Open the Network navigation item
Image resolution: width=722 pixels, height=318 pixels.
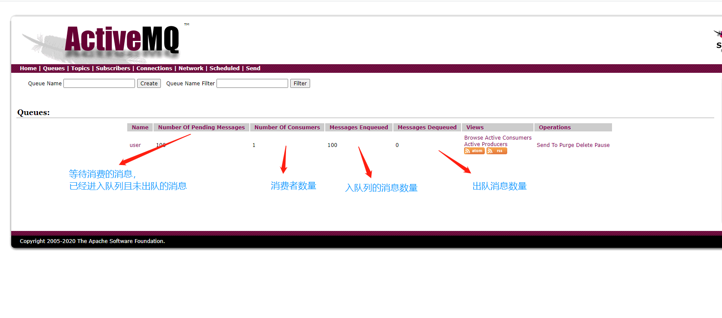(191, 68)
